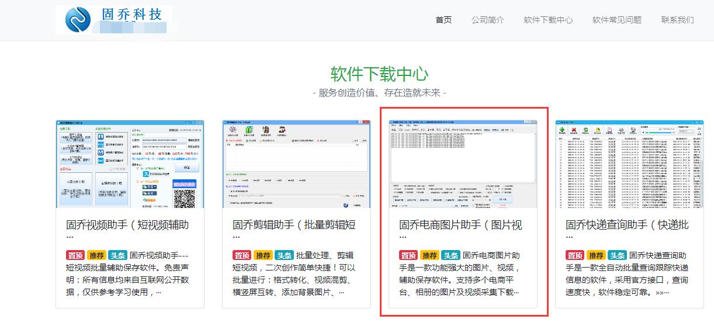Click 推荐 badge on 固乔快递查询助手 card

pos(596,255)
